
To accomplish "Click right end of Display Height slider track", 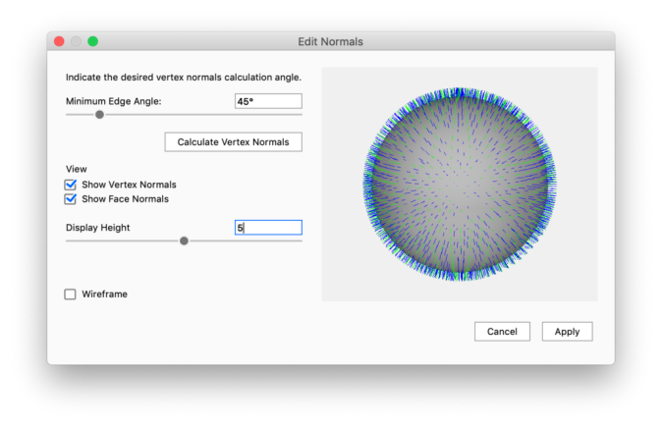I will coord(299,240).
